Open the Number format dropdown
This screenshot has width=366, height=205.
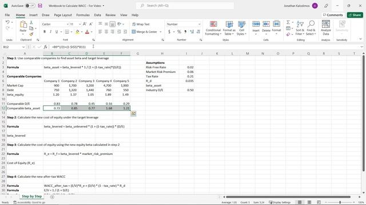[x=200, y=24]
